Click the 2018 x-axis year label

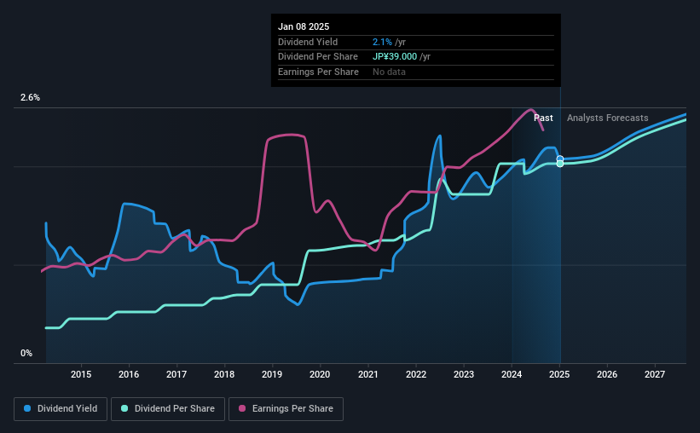(x=224, y=374)
